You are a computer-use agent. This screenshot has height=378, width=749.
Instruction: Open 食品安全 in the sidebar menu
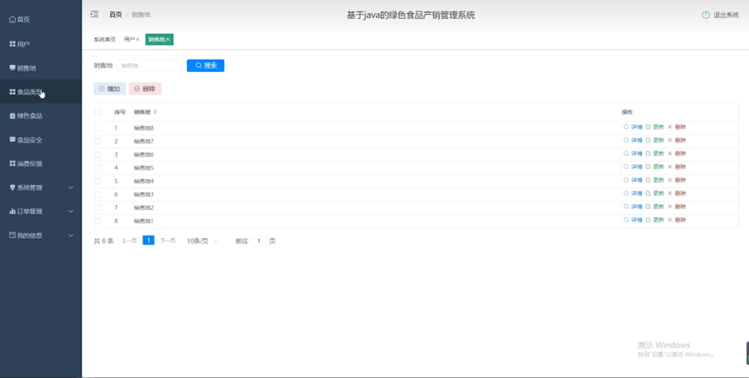pos(41,140)
